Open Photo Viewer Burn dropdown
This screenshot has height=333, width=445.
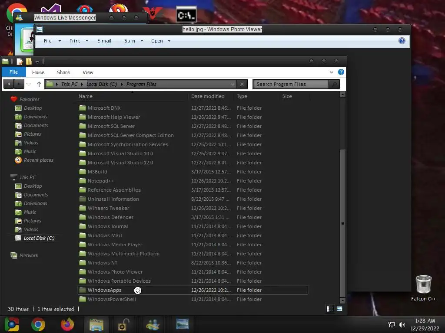(142, 41)
